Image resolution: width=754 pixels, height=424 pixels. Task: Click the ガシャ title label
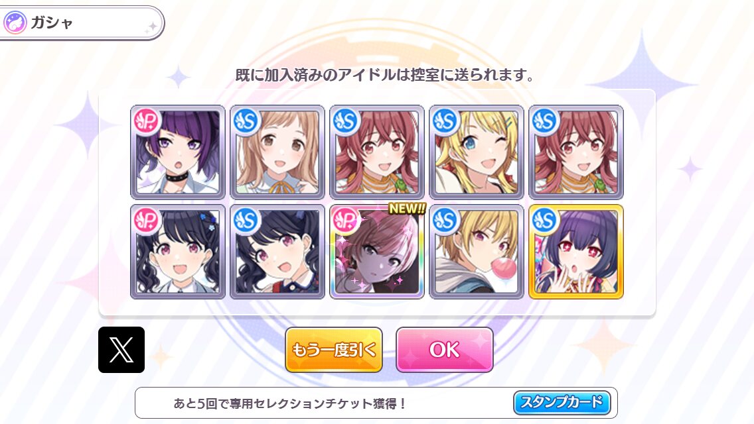(52, 23)
